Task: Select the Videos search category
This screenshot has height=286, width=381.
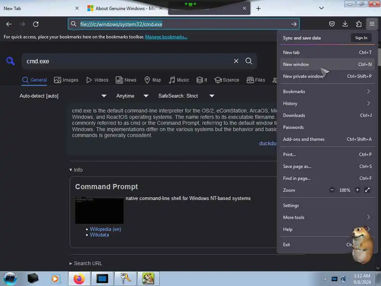Action: pyautogui.click(x=97, y=80)
